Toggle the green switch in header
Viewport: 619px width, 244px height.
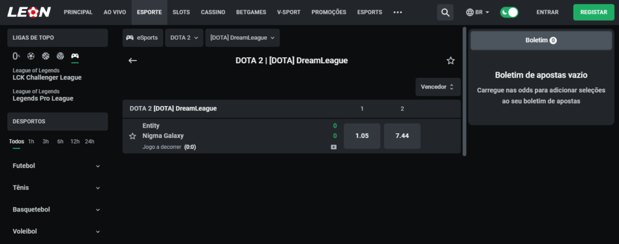(x=510, y=12)
